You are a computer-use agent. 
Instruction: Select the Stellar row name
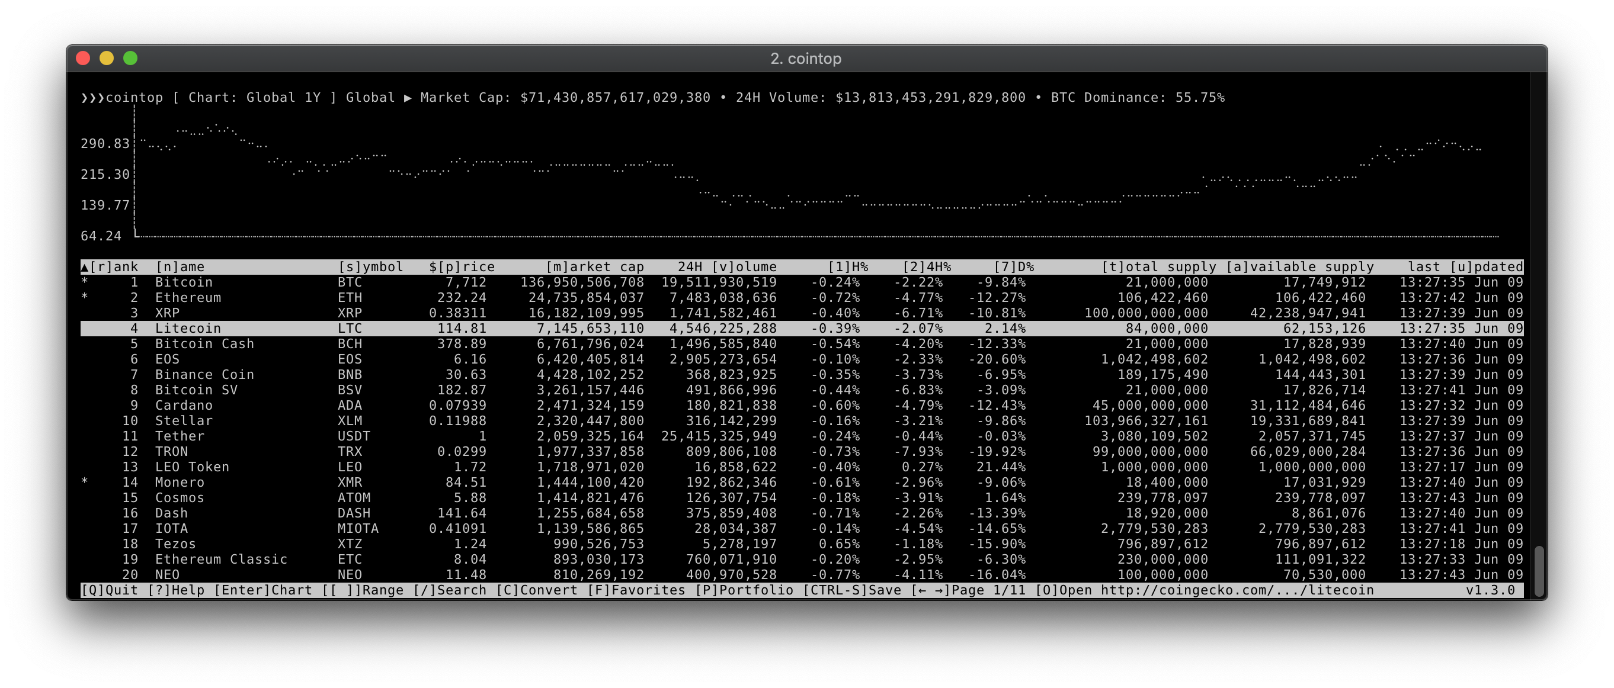pyautogui.click(x=184, y=422)
